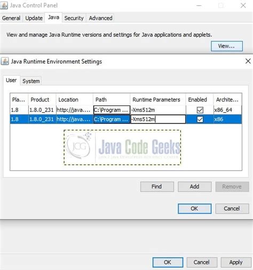
Task: Click the Product column header
Action: pyautogui.click(x=42, y=99)
